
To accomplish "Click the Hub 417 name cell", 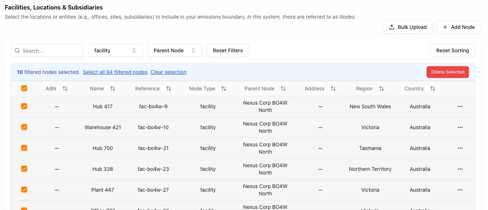I will click(103, 106).
